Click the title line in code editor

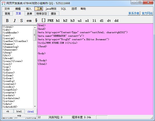tap(57, 43)
